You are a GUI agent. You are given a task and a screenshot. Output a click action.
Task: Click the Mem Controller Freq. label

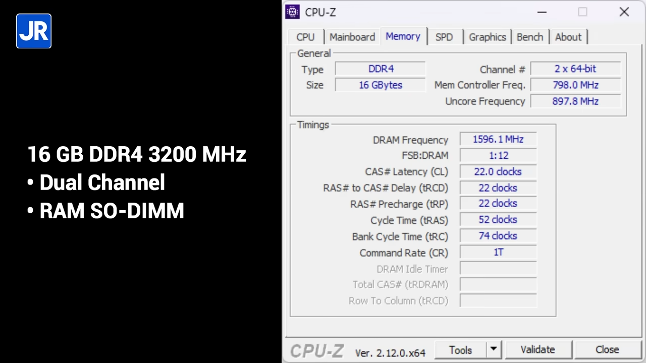pyautogui.click(x=480, y=85)
